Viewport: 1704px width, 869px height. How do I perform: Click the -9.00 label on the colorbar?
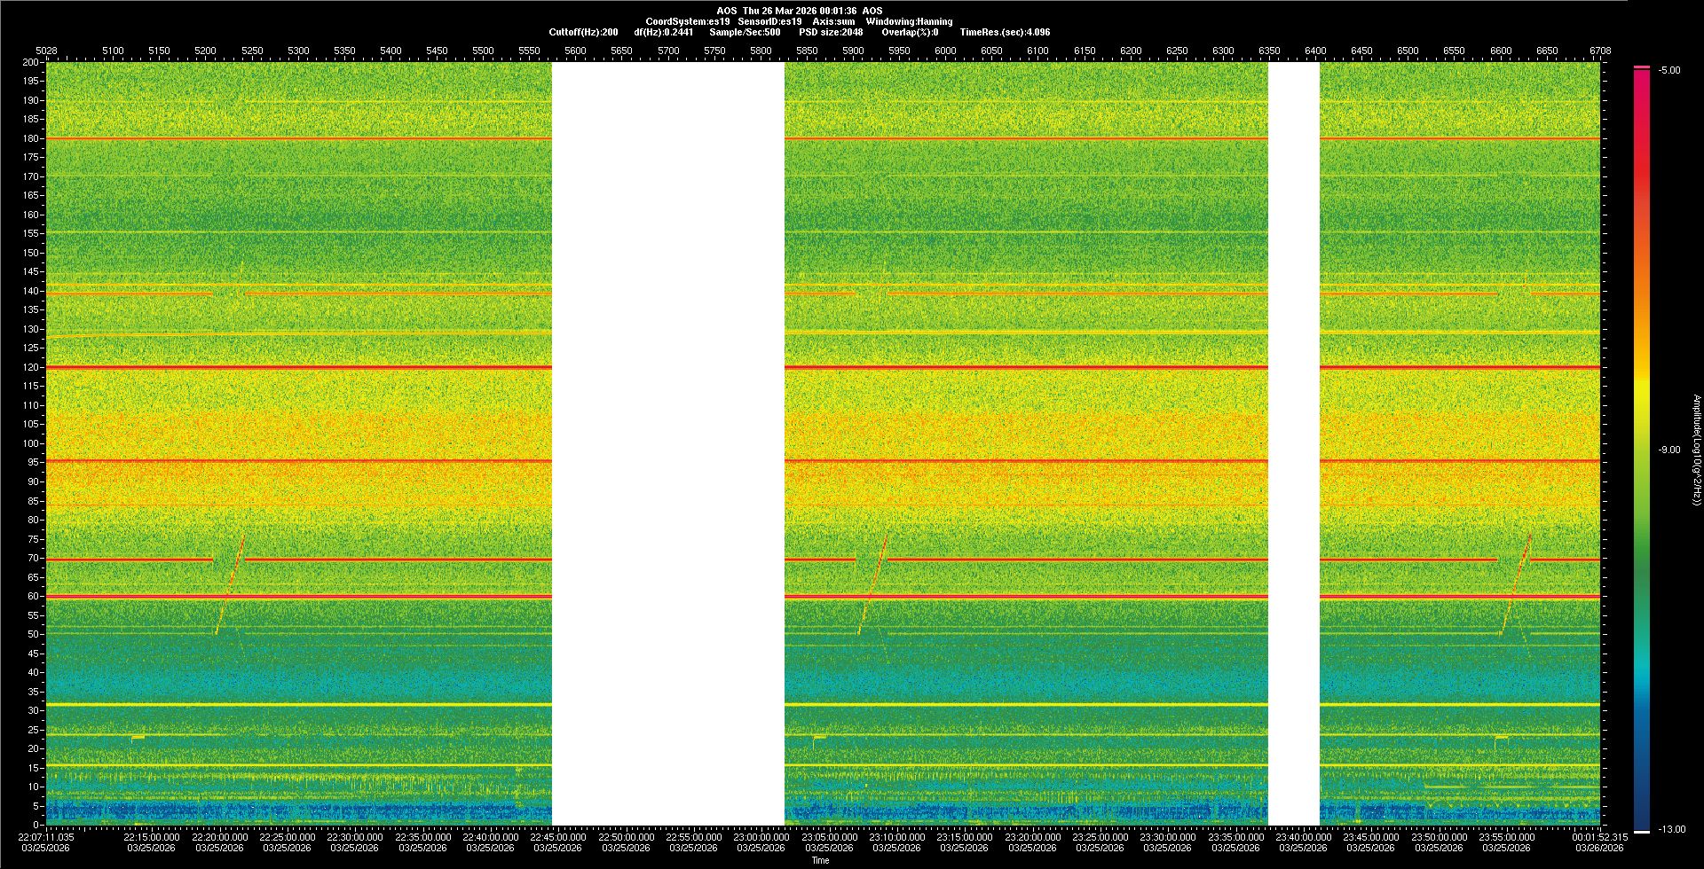1668,450
